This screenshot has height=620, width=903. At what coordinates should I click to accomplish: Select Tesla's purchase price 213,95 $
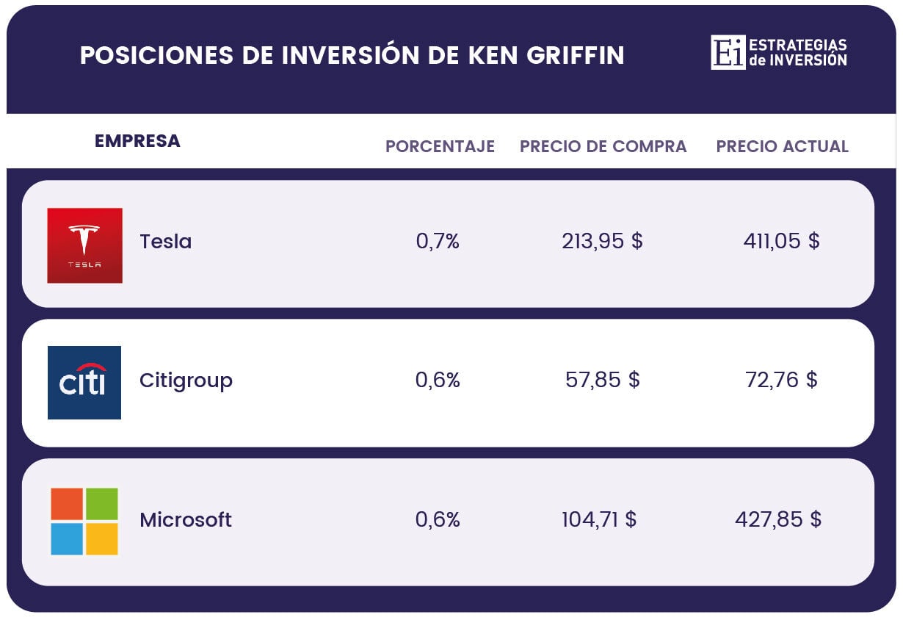[x=602, y=241]
